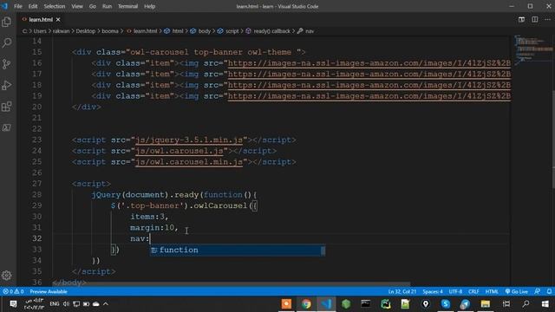The width and height of the screenshot is (555, 312).
Task: Open Google Chrome from the taskbar
Action: pyautogui.click(x=306, y=304)
